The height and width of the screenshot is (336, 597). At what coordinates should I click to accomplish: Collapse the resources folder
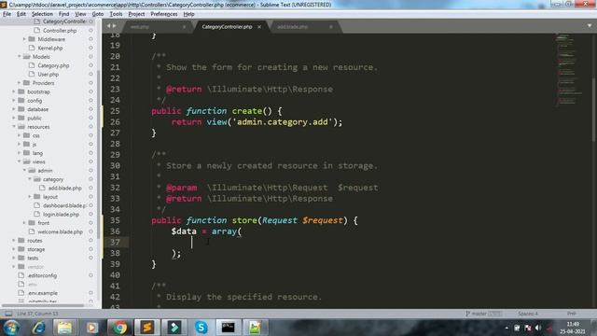14,127
